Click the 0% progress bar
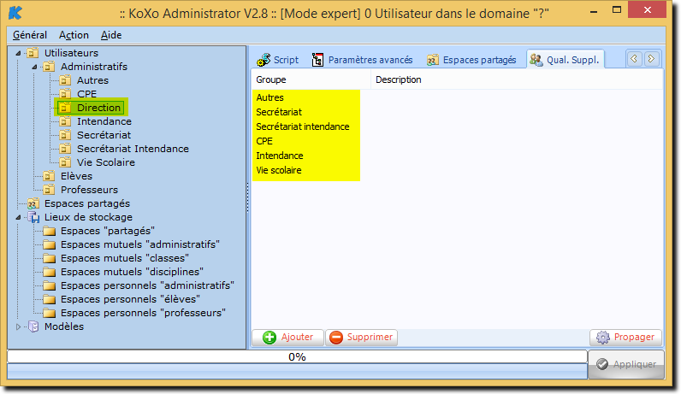The height and width of the screenshot is (394, 681). [x=297, y=356]
